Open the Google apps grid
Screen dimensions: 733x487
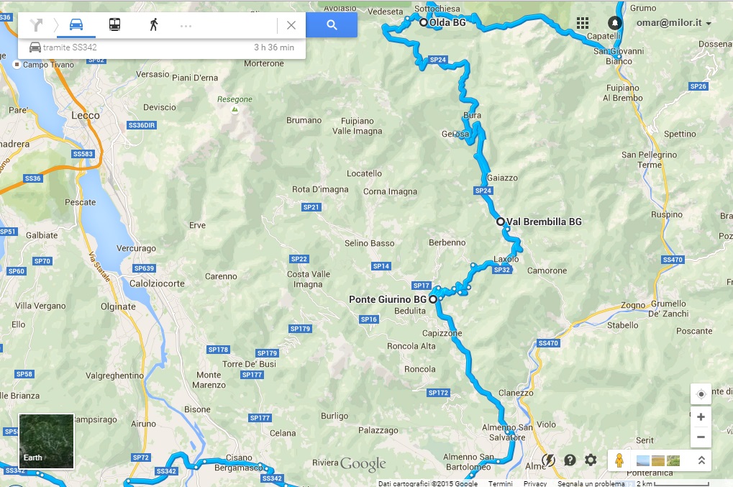(x=583, y=23)
